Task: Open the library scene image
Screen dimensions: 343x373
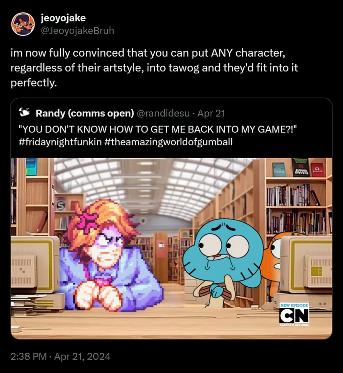Action: [171, 248]
